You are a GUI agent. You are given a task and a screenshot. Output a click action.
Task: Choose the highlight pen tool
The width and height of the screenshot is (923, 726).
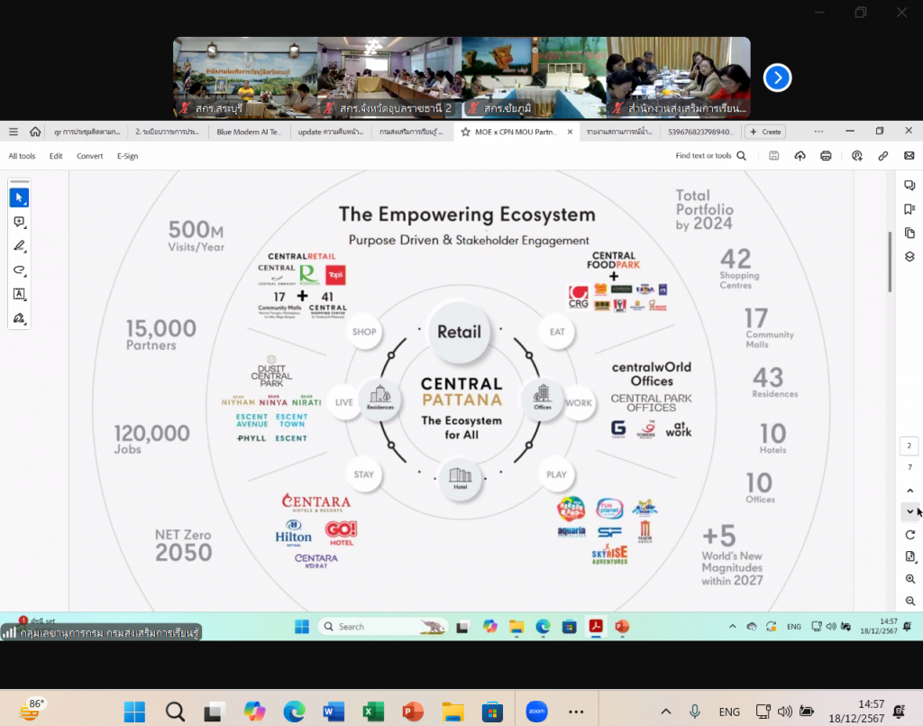(x=19, y=245)
